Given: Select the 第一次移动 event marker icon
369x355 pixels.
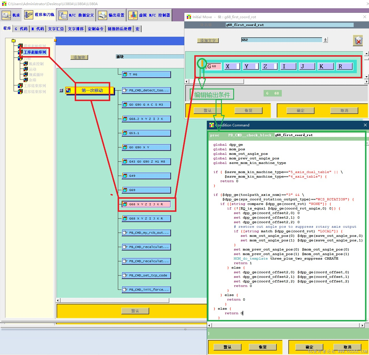Looking at the screenshot, I should pos(68,91).
